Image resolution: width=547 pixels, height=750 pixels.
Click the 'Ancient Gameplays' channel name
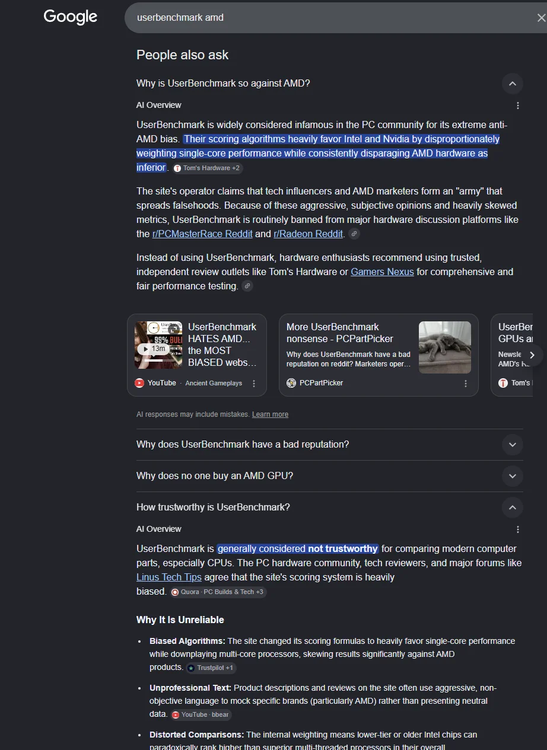point(214,384)
